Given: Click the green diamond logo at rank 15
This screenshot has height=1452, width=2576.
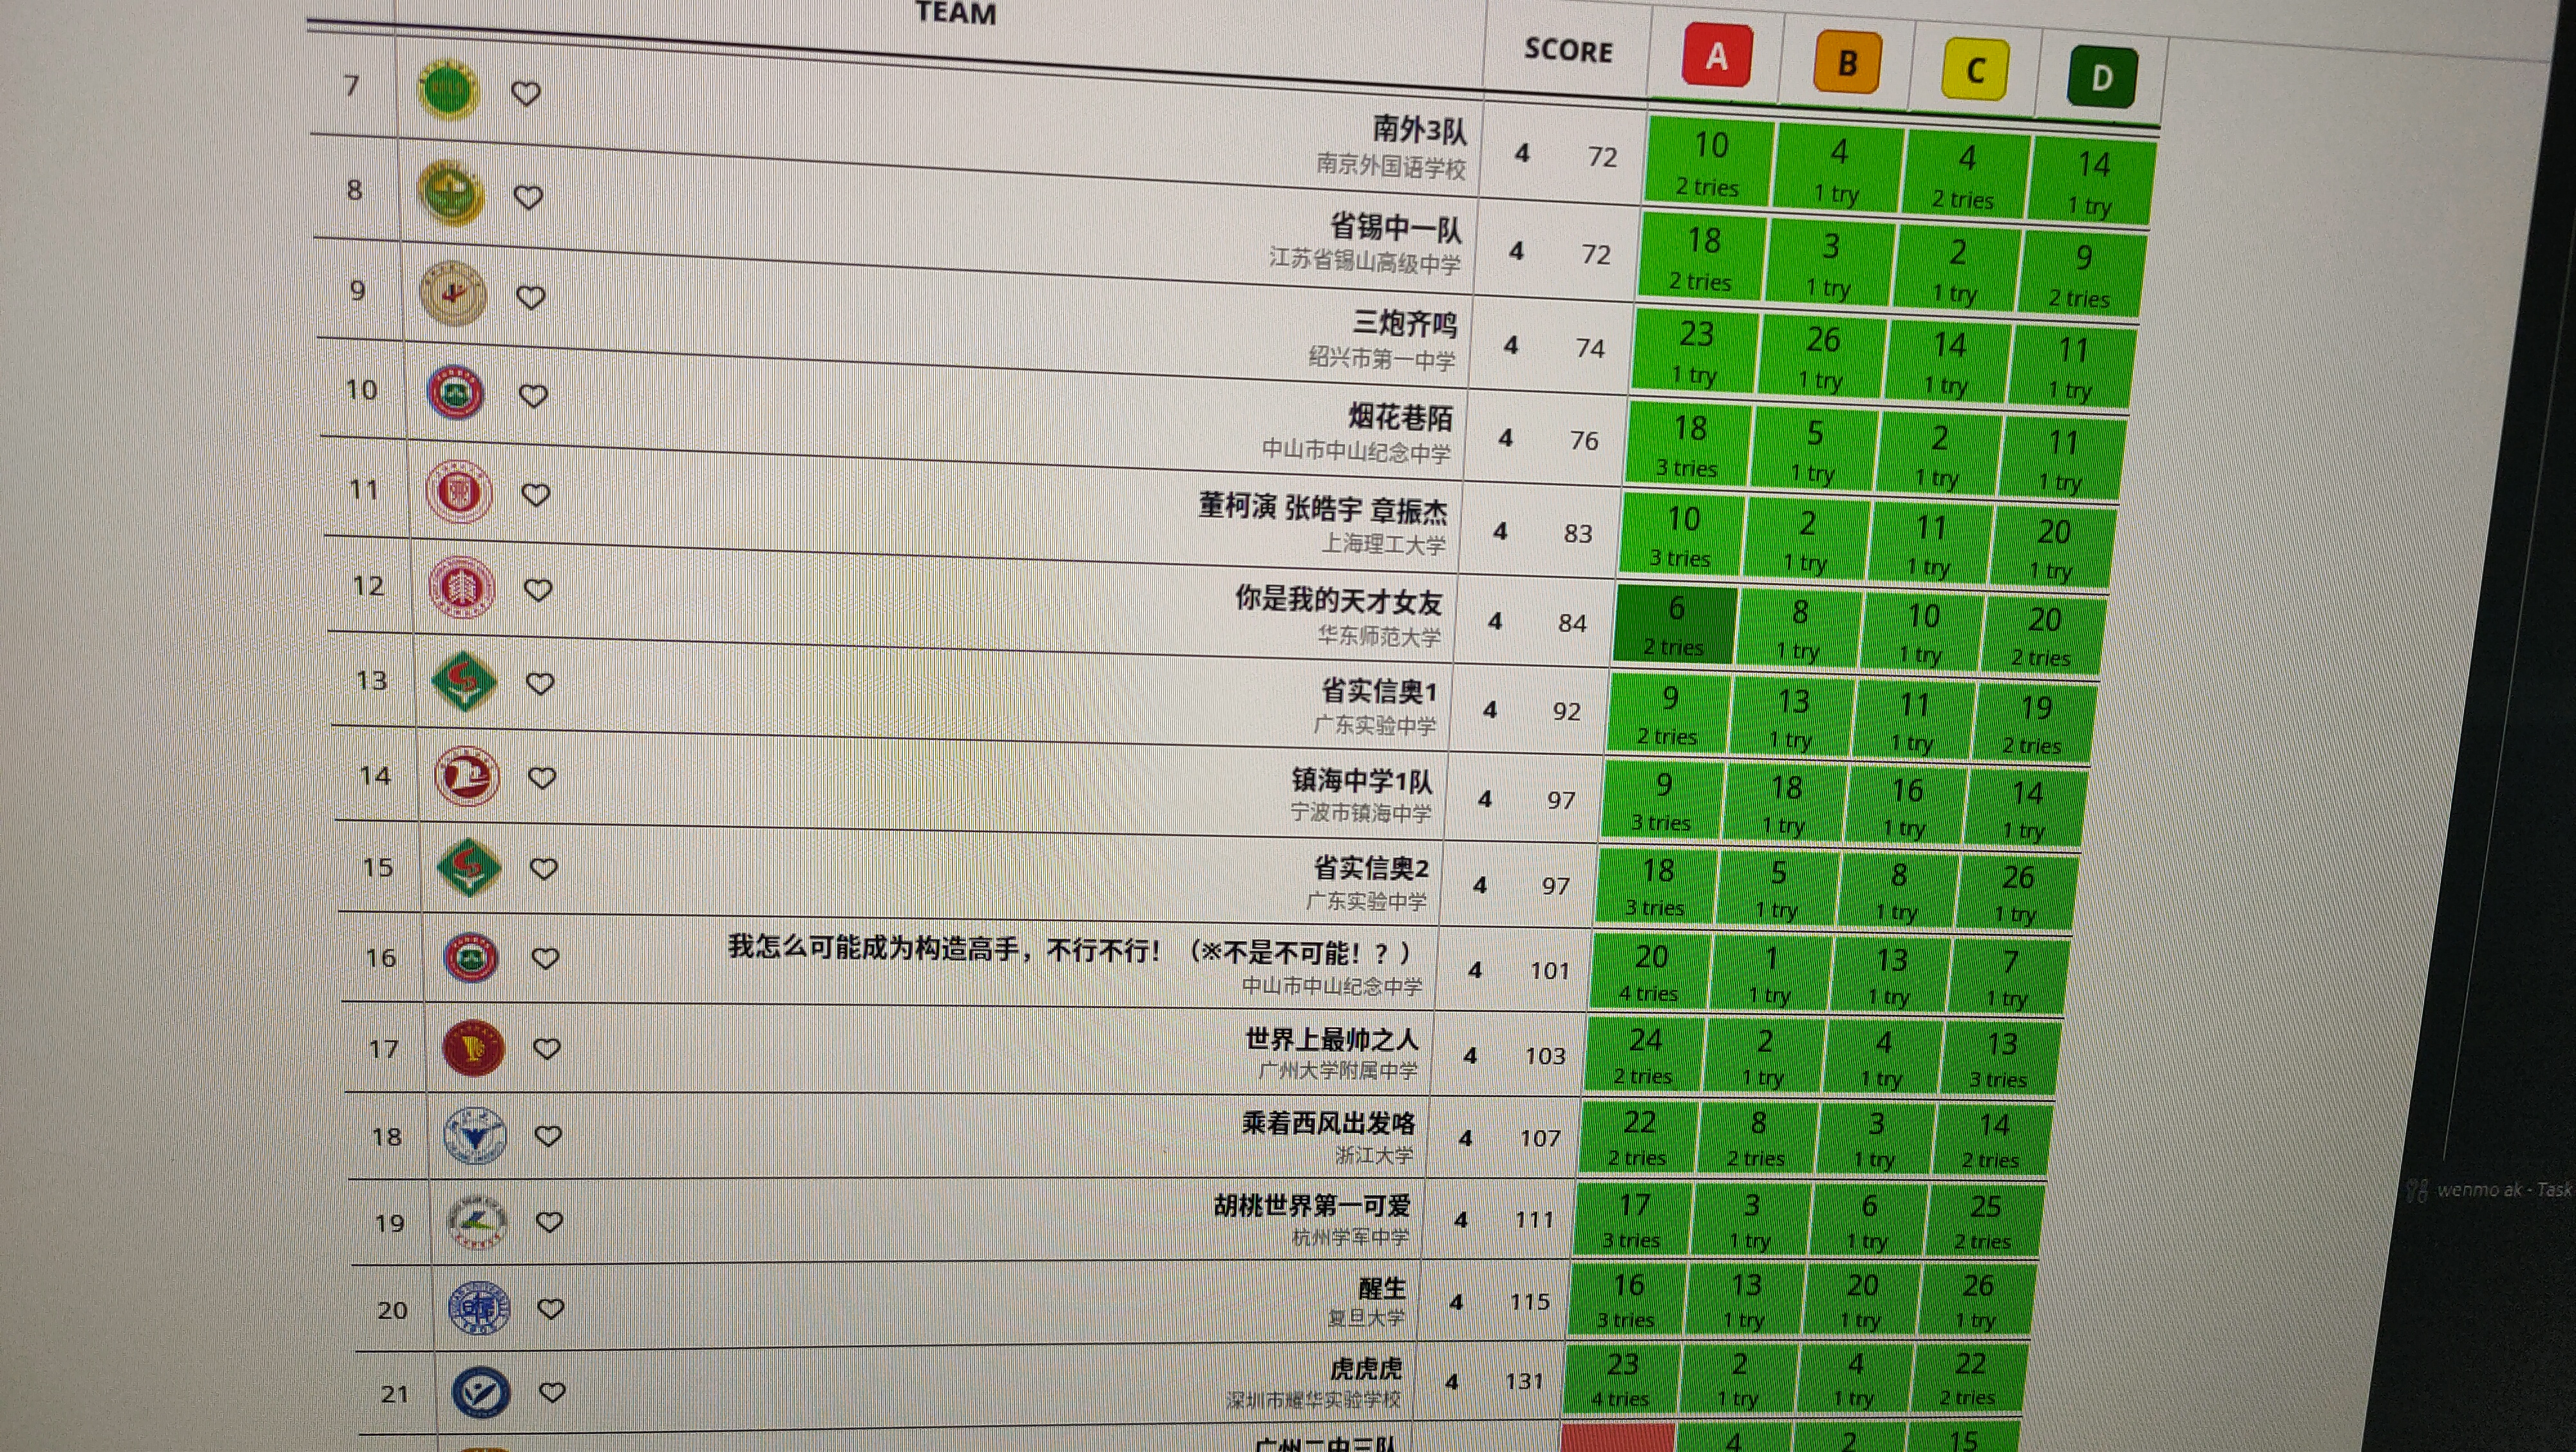Looking at the screenshot, I should pos(469,868).
